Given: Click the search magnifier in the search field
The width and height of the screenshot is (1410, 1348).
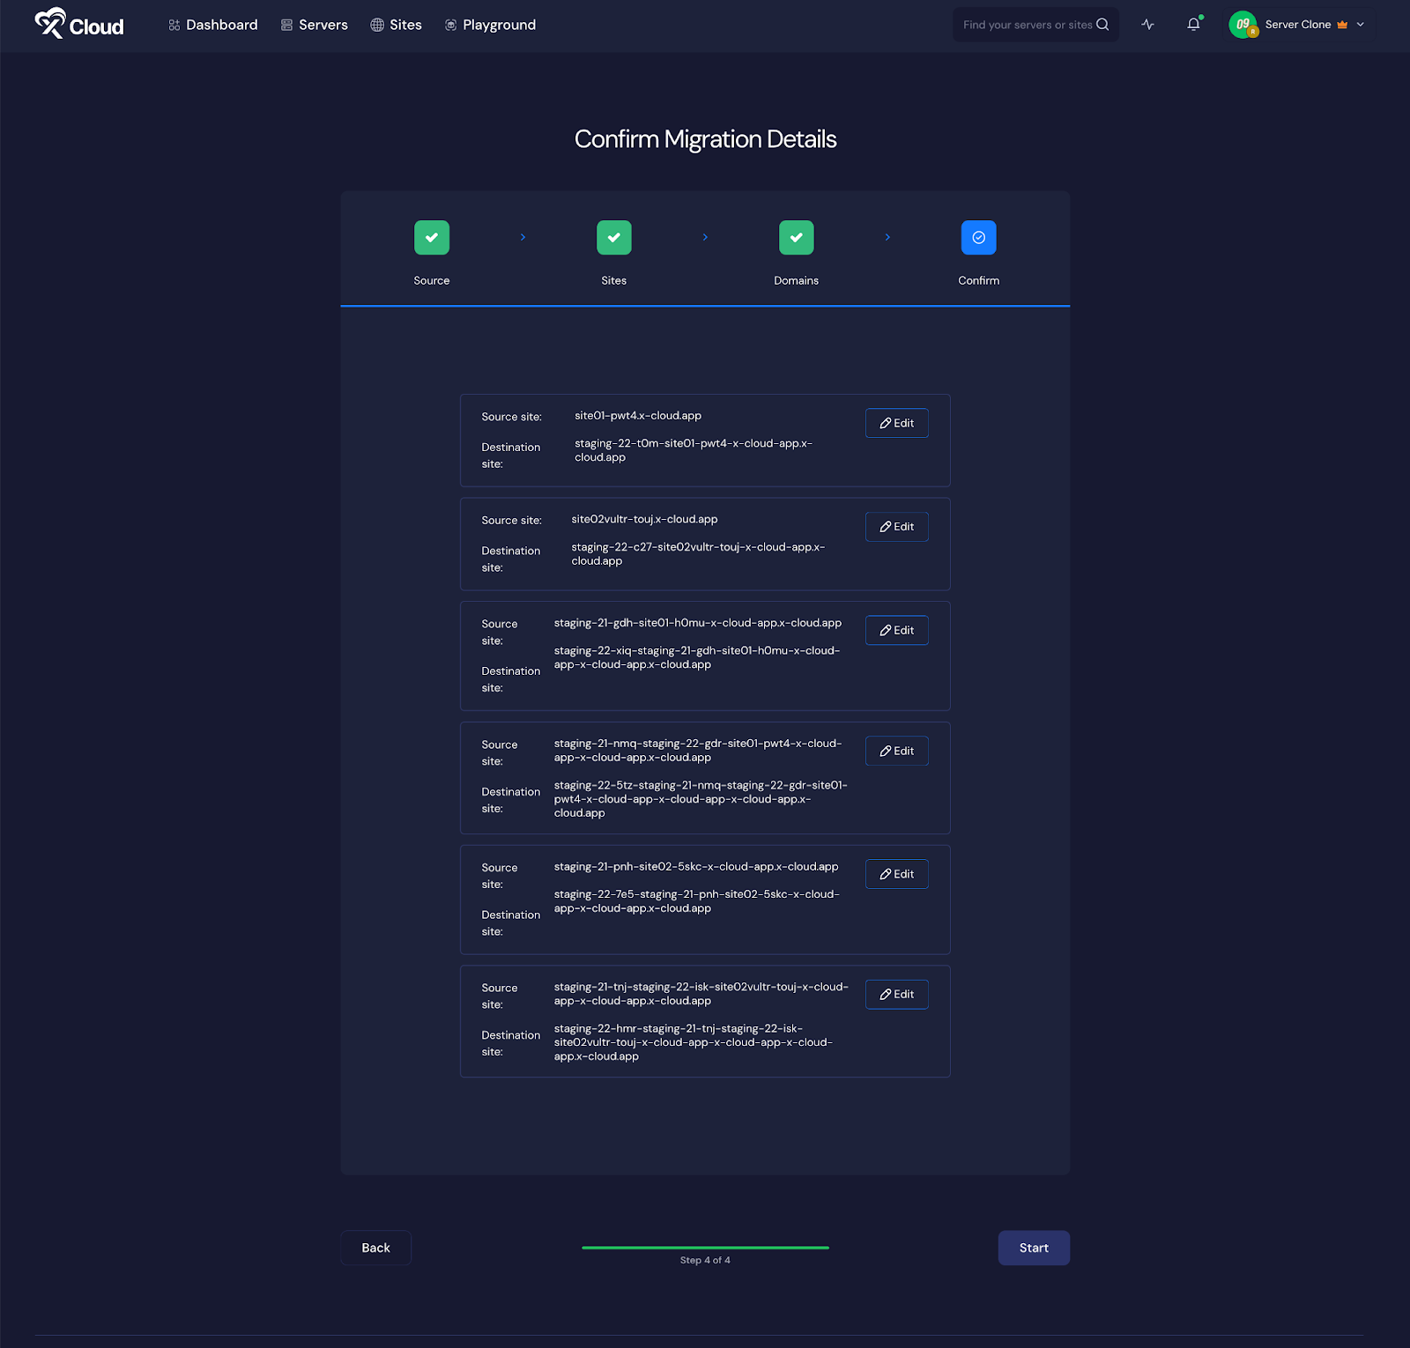Looking at the screenshot, I should tap(1102, 24).
